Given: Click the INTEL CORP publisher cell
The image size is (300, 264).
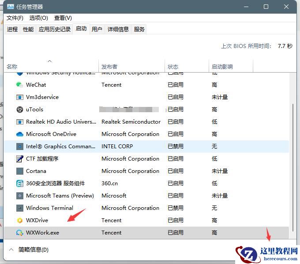Looking at the screenshot, I should pos(117,147).
